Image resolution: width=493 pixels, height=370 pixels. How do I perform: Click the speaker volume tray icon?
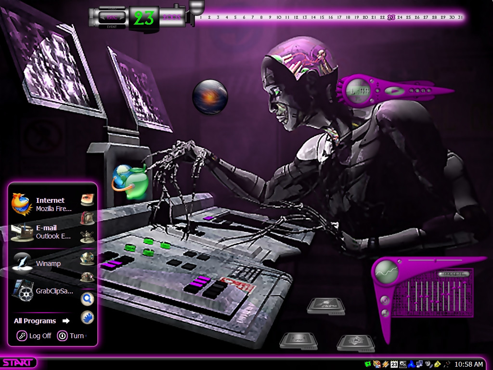pyautogui.click(x=429, y=364)
